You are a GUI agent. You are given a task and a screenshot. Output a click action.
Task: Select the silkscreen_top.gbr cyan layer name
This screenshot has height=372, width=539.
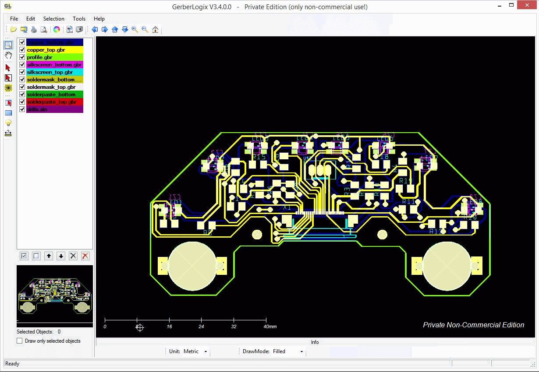(55, 72)
